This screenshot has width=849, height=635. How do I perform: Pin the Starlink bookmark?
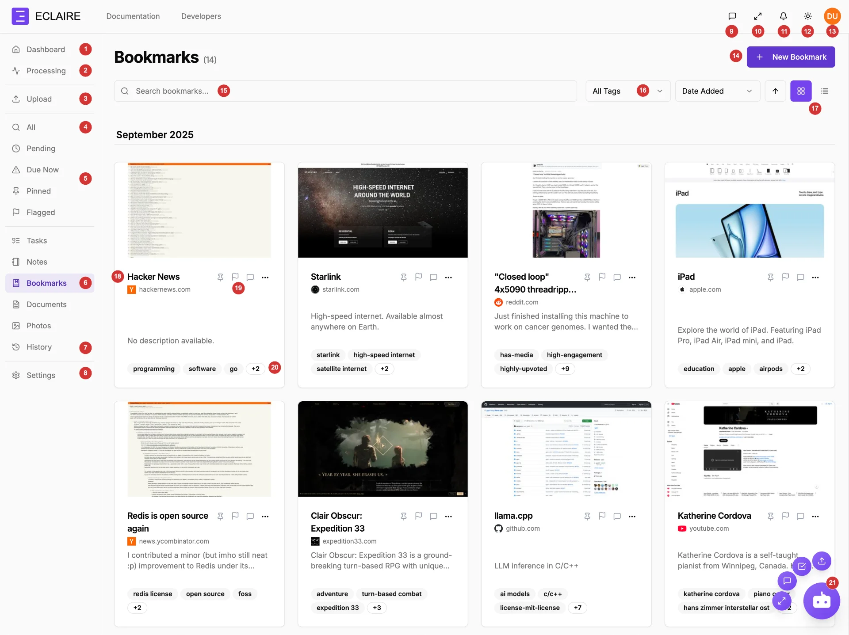[404, 277]
